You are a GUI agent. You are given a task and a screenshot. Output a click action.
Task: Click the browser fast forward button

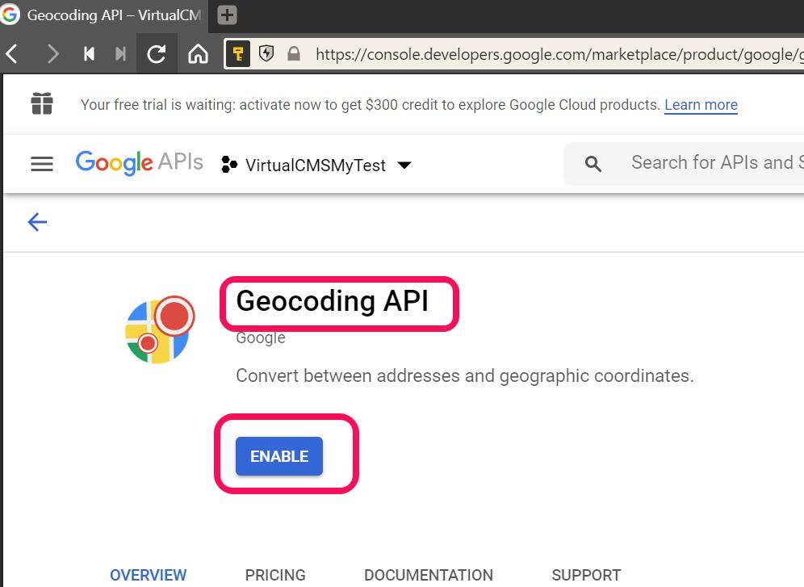(120, 54)
